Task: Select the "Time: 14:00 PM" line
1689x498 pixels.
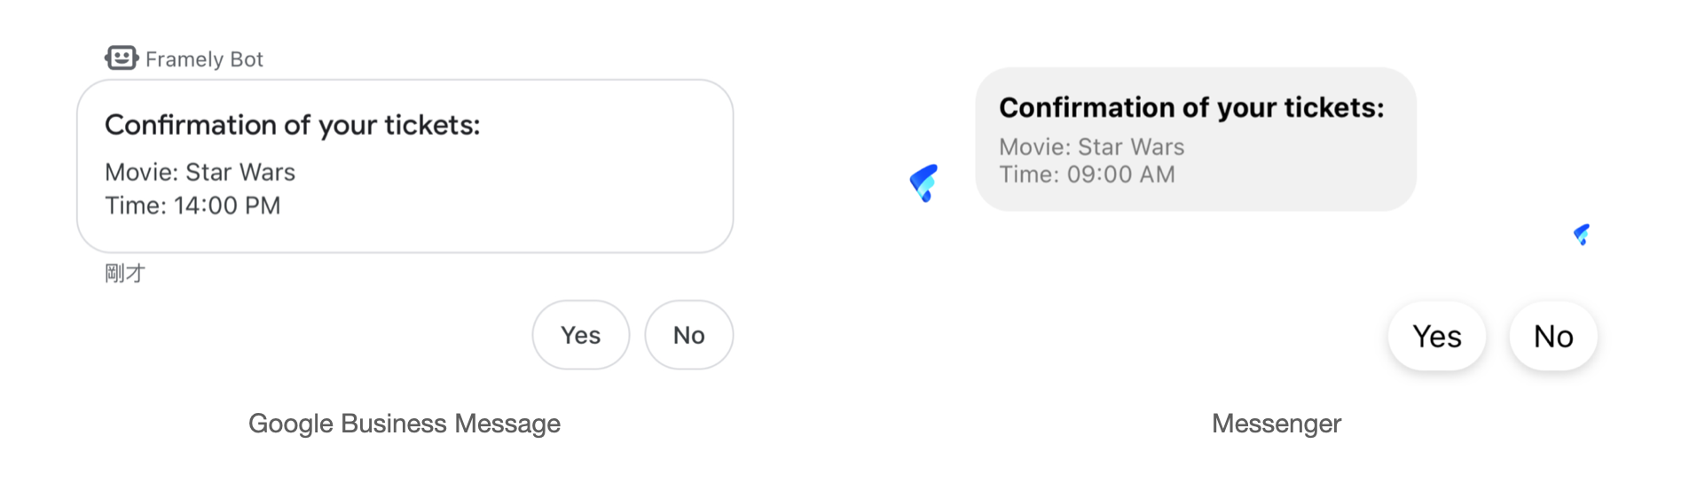Action: [x=192, y=206]
